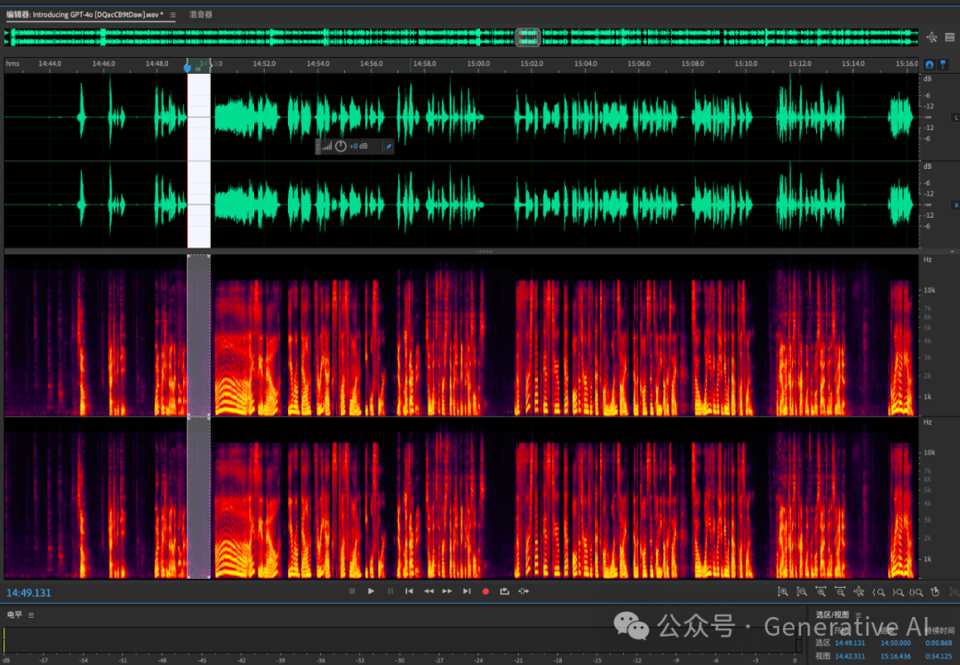960x665 pixels.
Task: Open the 电平 panel menu
Action: tap(31, 615)
